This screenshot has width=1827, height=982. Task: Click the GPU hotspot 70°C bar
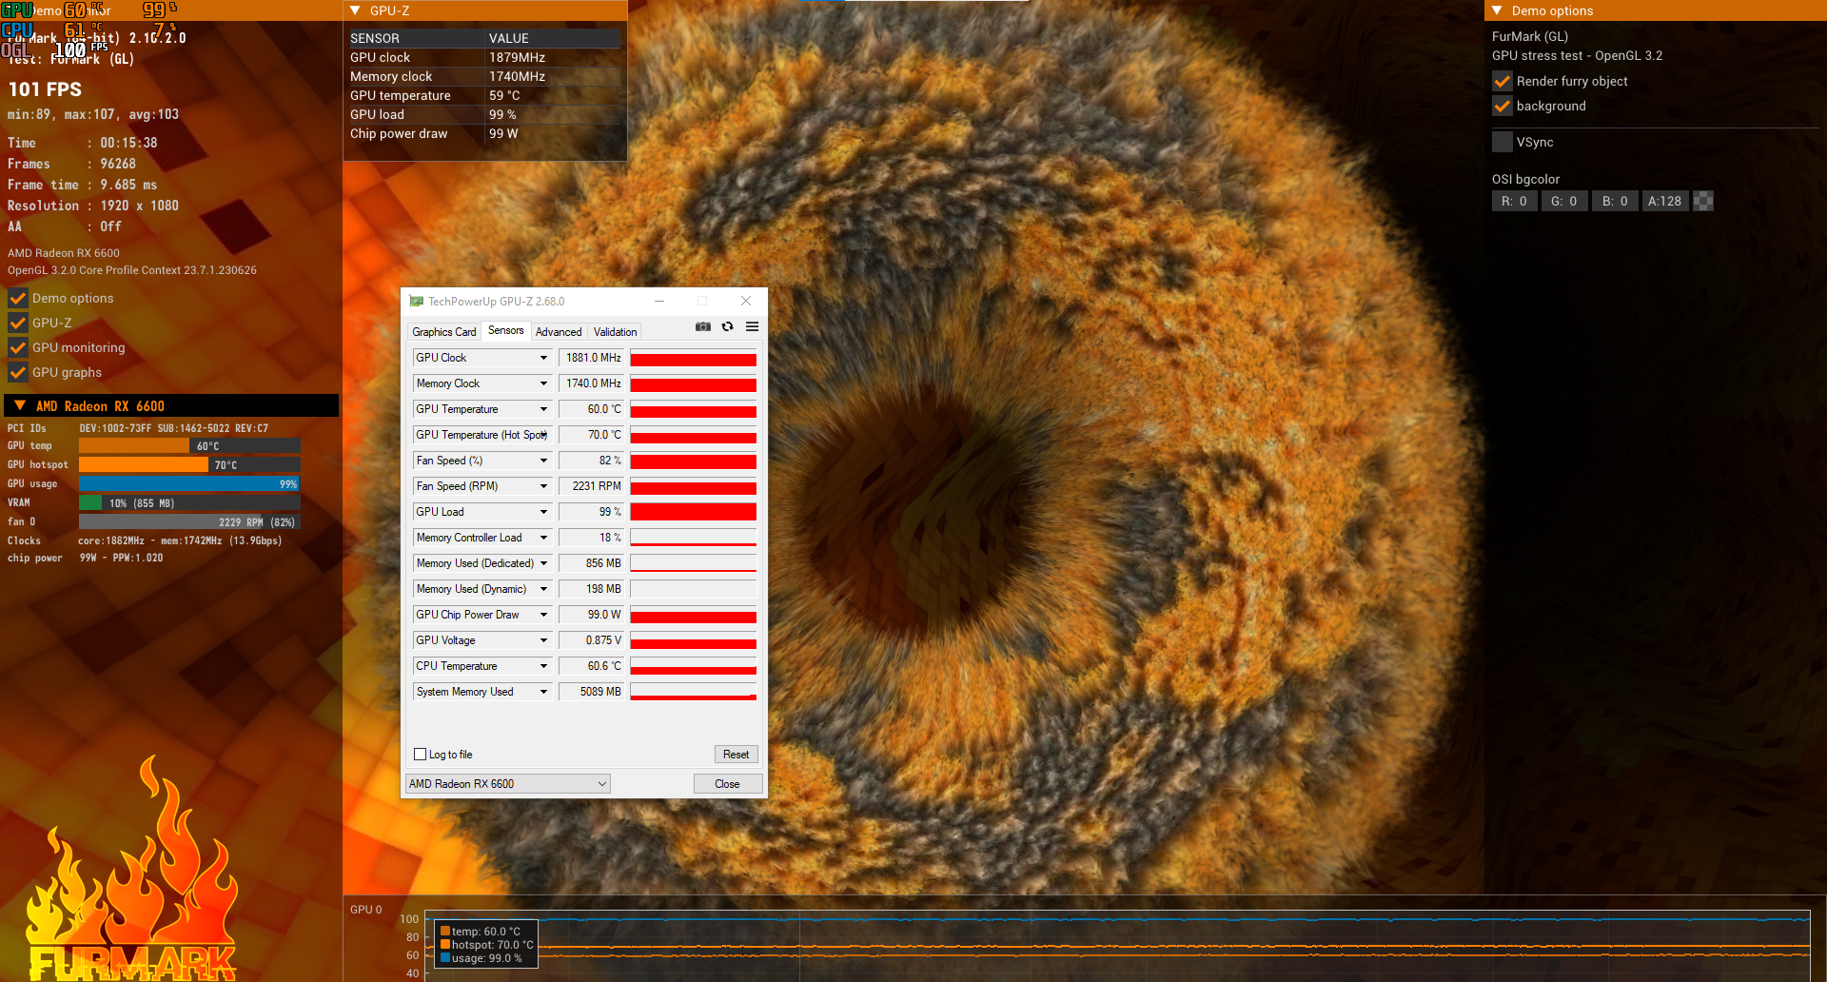pyautogui.click(x=189, y=464)
